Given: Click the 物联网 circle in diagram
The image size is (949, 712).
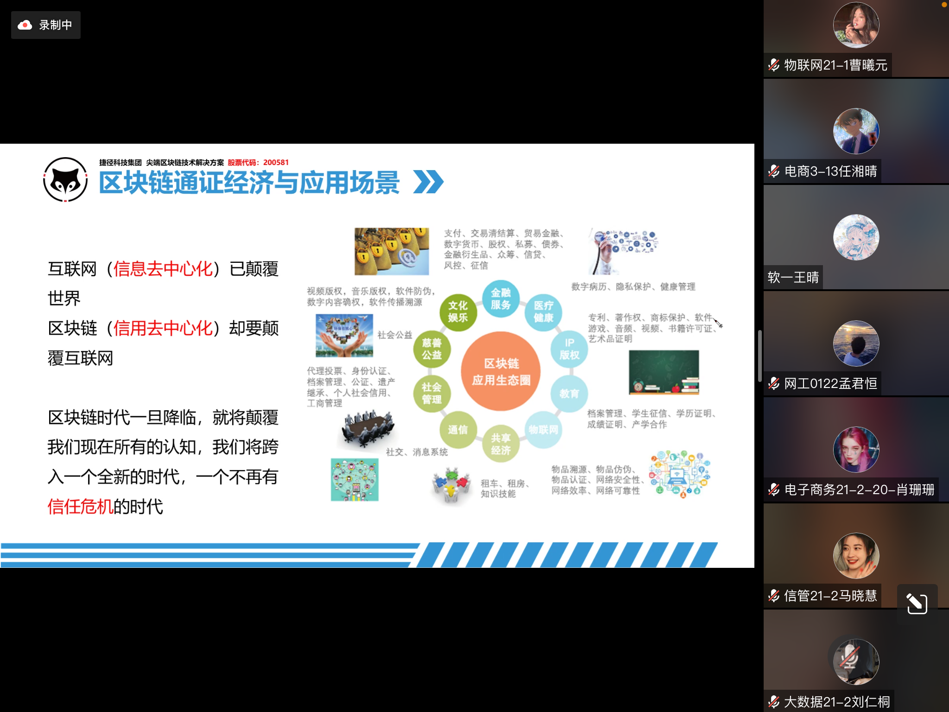Looking at the screenshot, I should click(x=544, y=430).
